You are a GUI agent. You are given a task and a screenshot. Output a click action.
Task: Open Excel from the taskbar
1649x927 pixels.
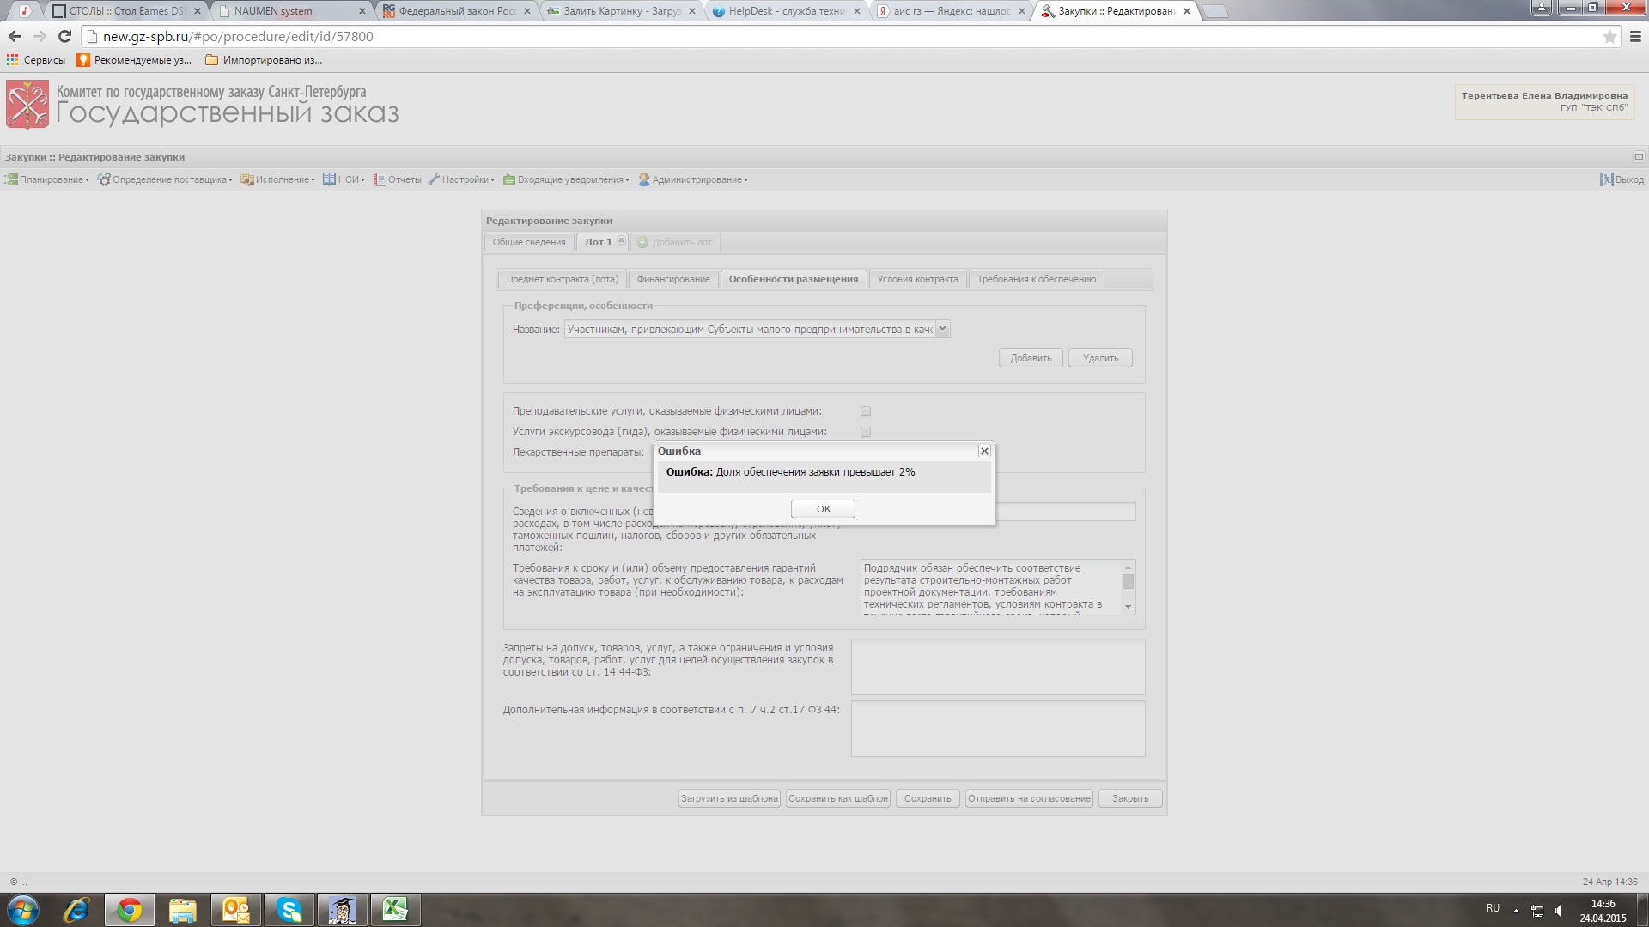coord(395,909)
